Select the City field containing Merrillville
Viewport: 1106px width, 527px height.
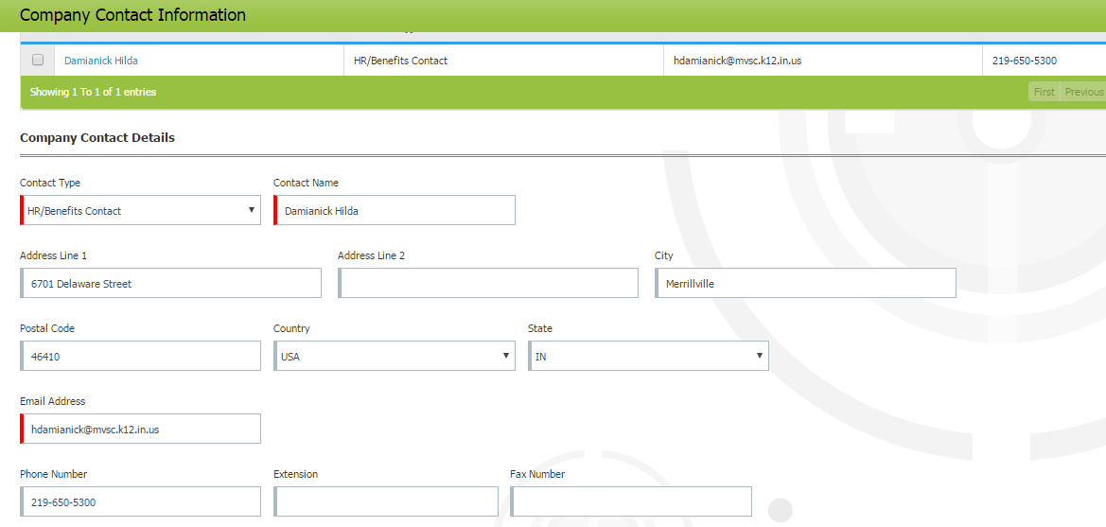tap(805, 283)
